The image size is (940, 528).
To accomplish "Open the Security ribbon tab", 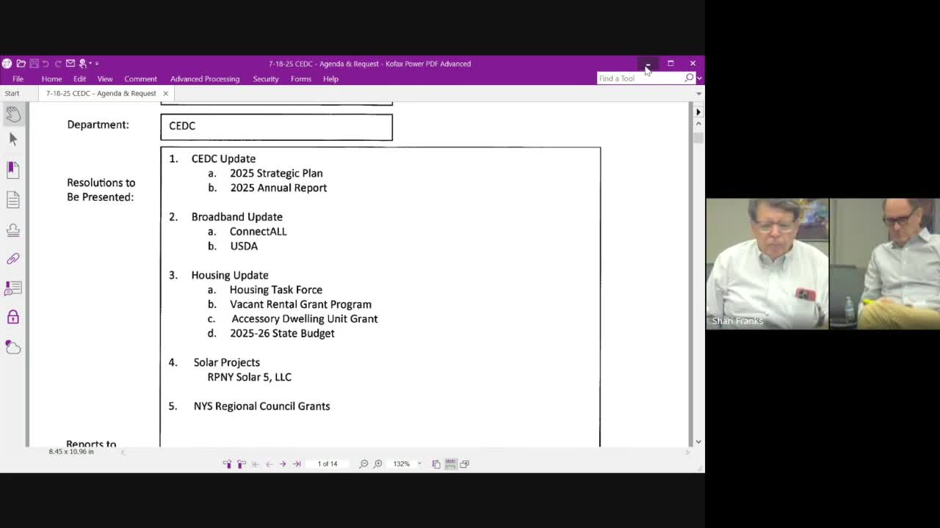I will 266,79.
